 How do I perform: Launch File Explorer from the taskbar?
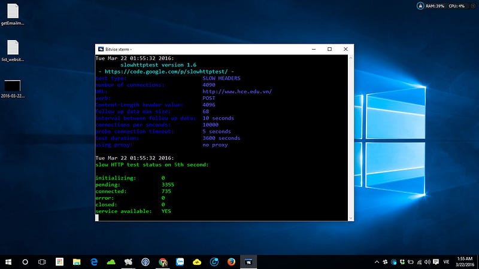(x=77, y=262)
